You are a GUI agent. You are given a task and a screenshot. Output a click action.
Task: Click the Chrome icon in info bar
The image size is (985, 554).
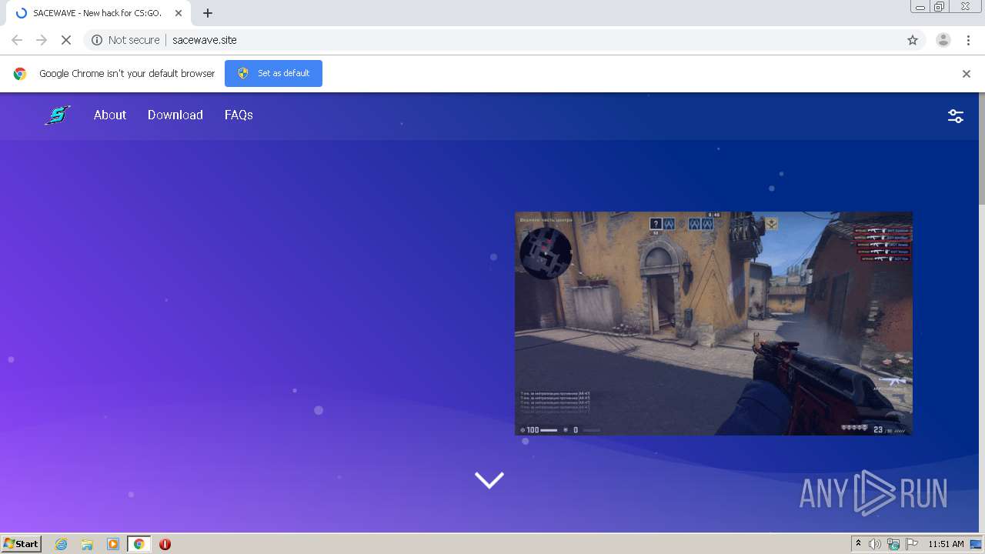[20, 74]
